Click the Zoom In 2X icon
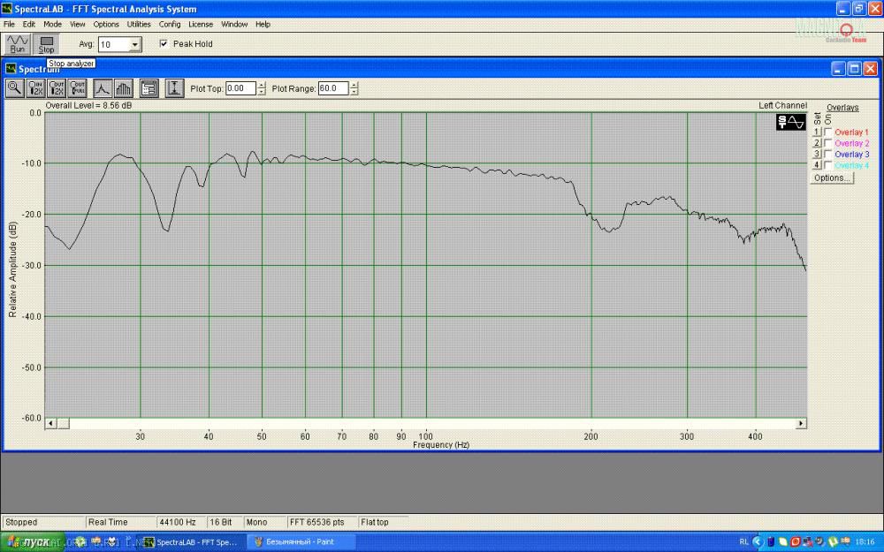 [x=36, y=88]
